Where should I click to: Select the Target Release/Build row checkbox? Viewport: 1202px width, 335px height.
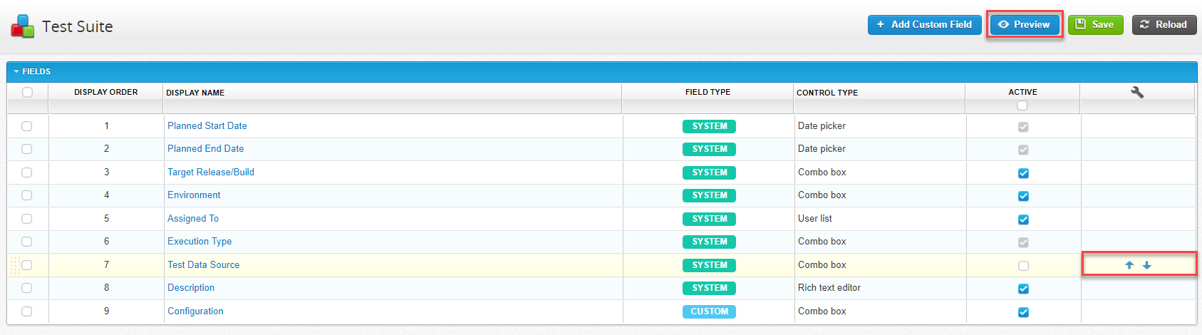tap(27, 172)
